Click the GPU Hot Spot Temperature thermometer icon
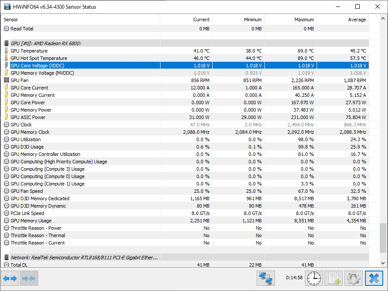Image resolution: width=388 pixels, height=291 pixels. click(7, 58)
